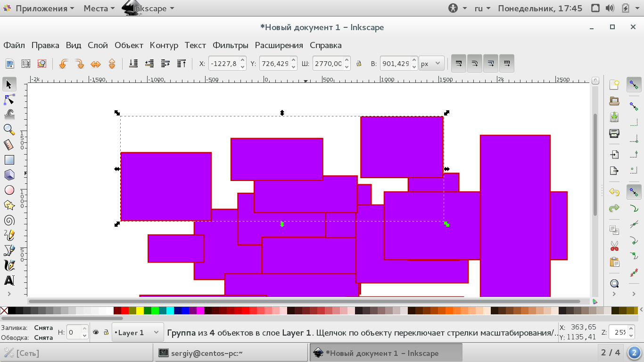
Task: Switch to sergiy@centos-pc terminal taskbar button
Action: (231, 353)
